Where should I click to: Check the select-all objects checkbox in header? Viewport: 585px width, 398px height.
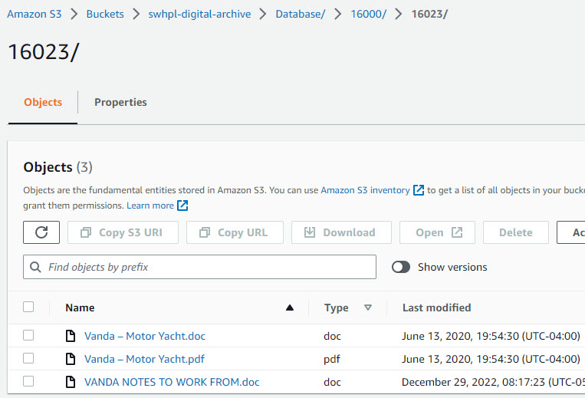[x=28, y=307]
